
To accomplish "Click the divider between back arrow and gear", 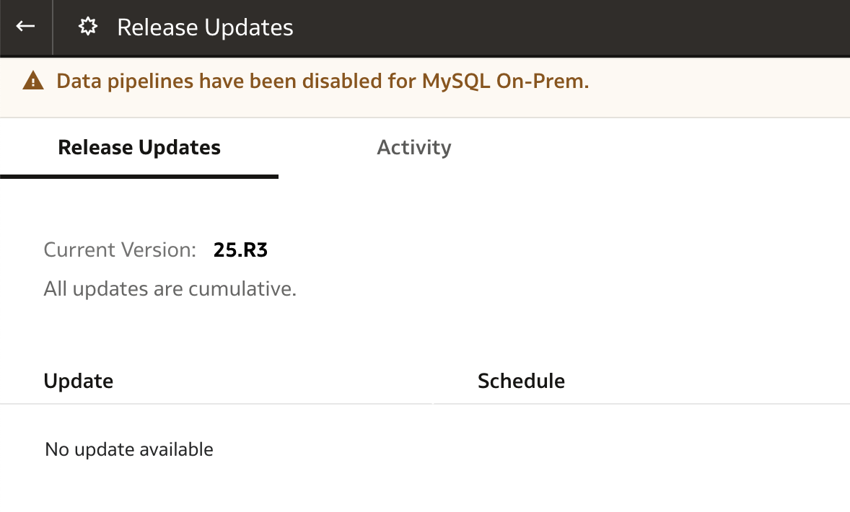I will 53,27.
